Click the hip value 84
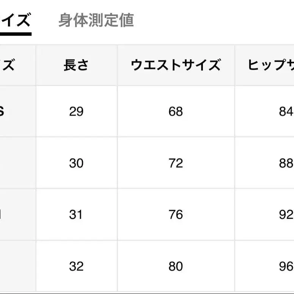Image resolution: width=294 pixels, height=294 pixels. tap(286, 112)
